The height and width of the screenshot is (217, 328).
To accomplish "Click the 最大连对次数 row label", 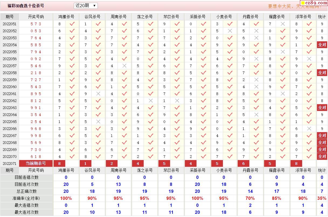I will tap(27, 212).
